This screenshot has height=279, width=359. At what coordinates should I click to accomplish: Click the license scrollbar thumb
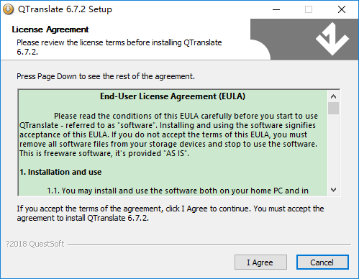(x=333, y=109)
